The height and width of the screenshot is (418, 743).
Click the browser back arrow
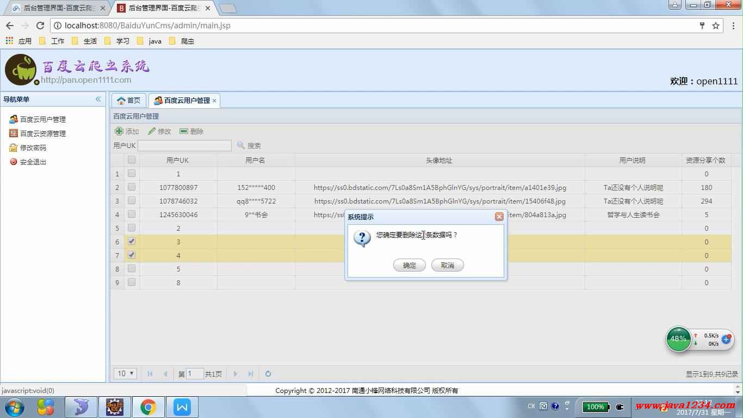click(x=10, y=26)
